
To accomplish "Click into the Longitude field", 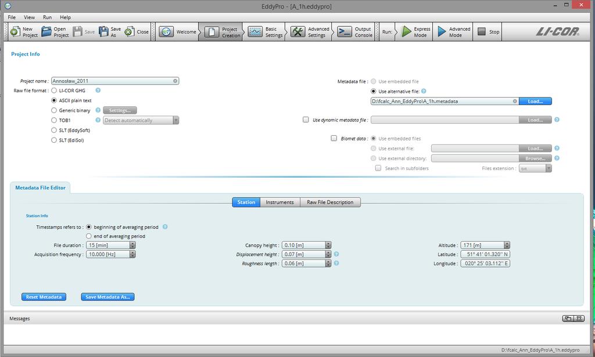I will point(485,263).
